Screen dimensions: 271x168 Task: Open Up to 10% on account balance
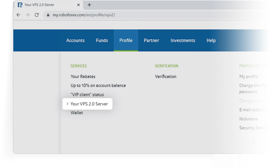(x=98, y=86)
